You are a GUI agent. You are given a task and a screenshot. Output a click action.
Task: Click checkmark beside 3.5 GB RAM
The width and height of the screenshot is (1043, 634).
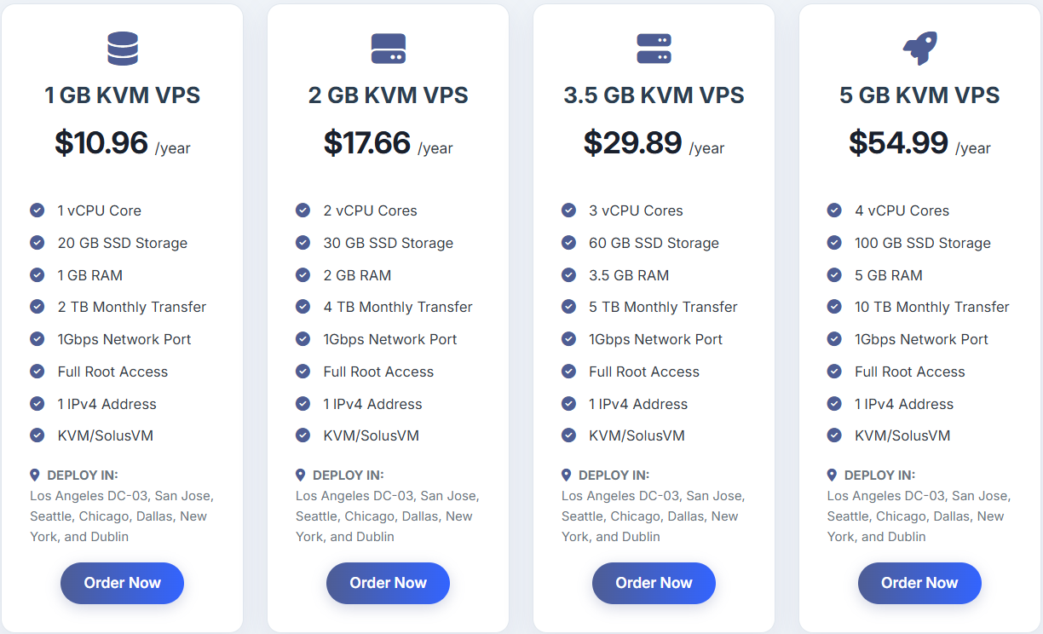click(569, 275)
